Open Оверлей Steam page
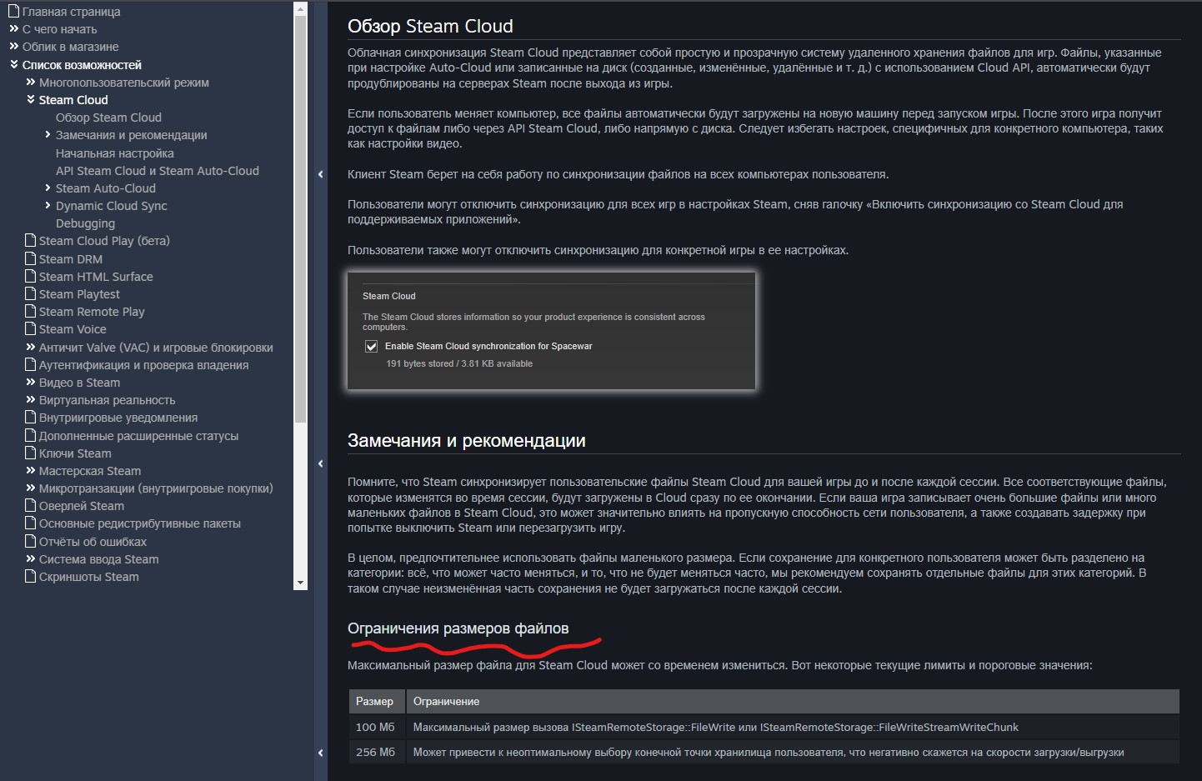This screenshot has width=1202, height=781. point(82,506)
